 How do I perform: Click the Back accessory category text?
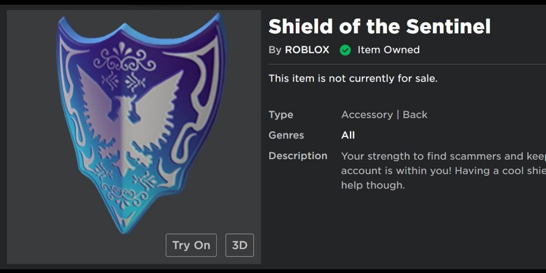(415, 115)
